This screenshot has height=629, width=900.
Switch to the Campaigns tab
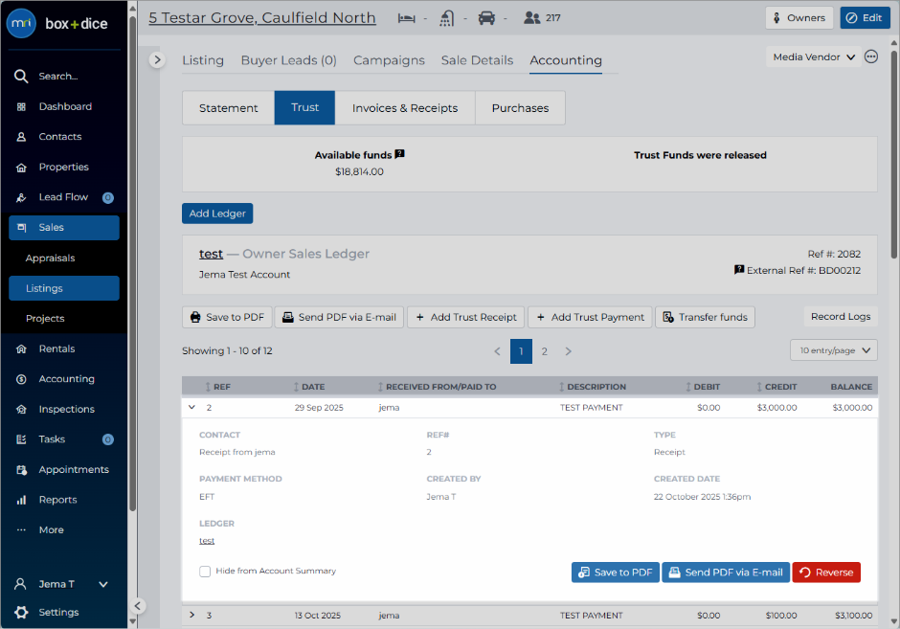tap(389, 60)
